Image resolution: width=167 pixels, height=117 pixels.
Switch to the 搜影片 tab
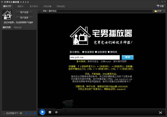click(20, 6)
